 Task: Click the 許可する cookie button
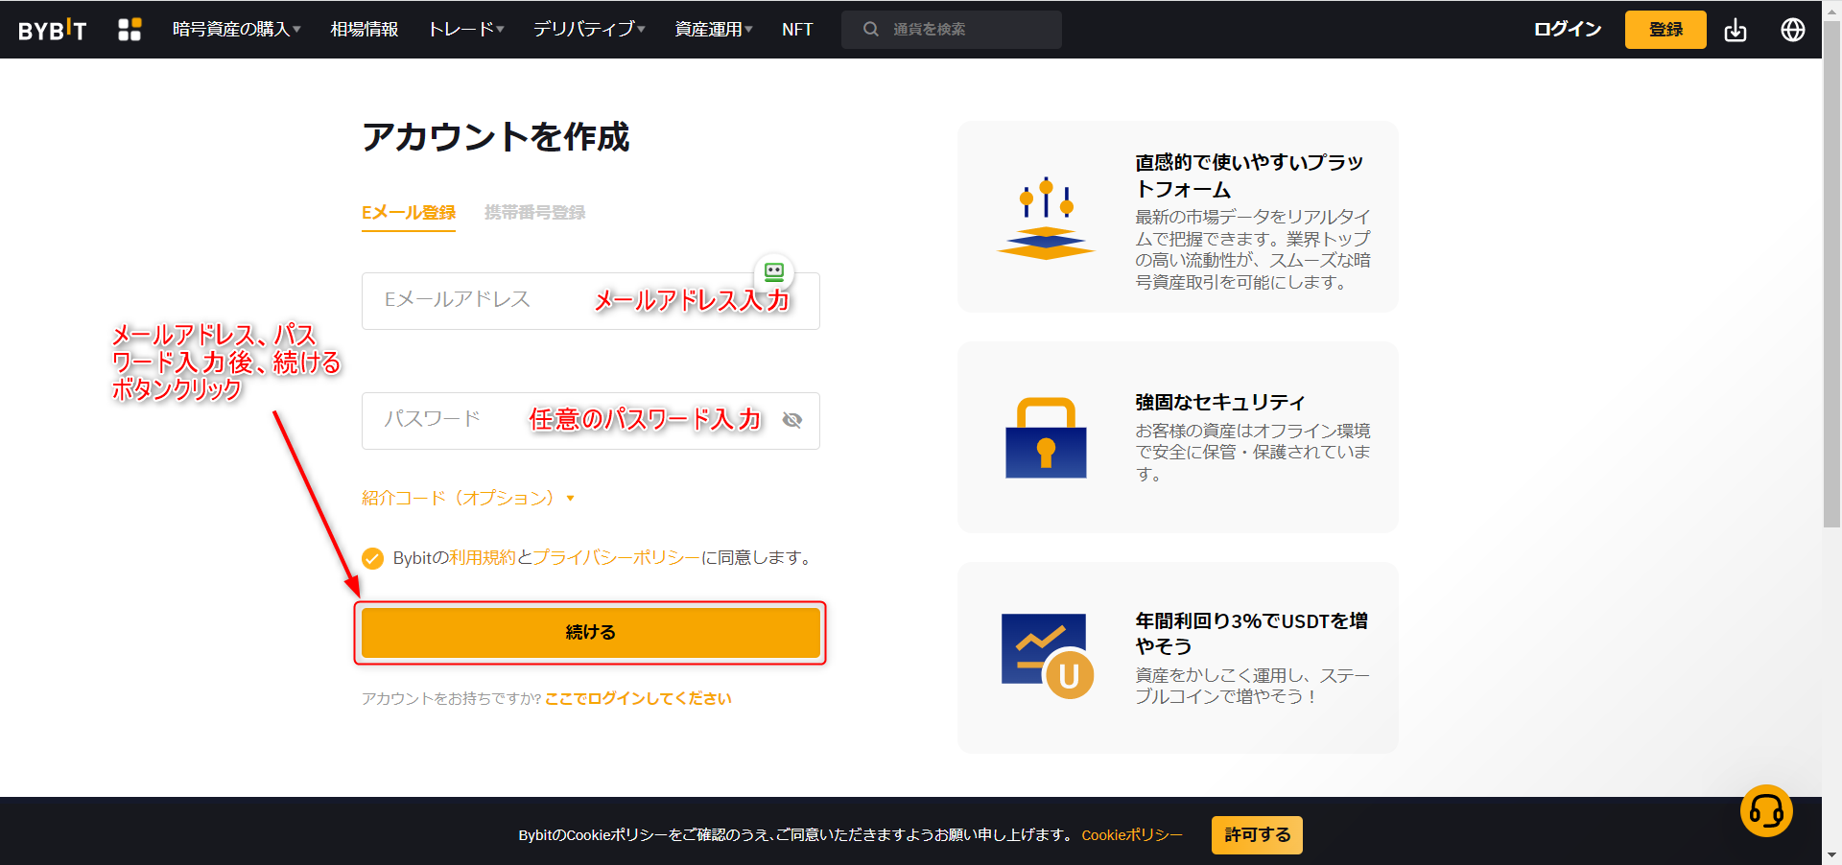(x=1256, y=835)
